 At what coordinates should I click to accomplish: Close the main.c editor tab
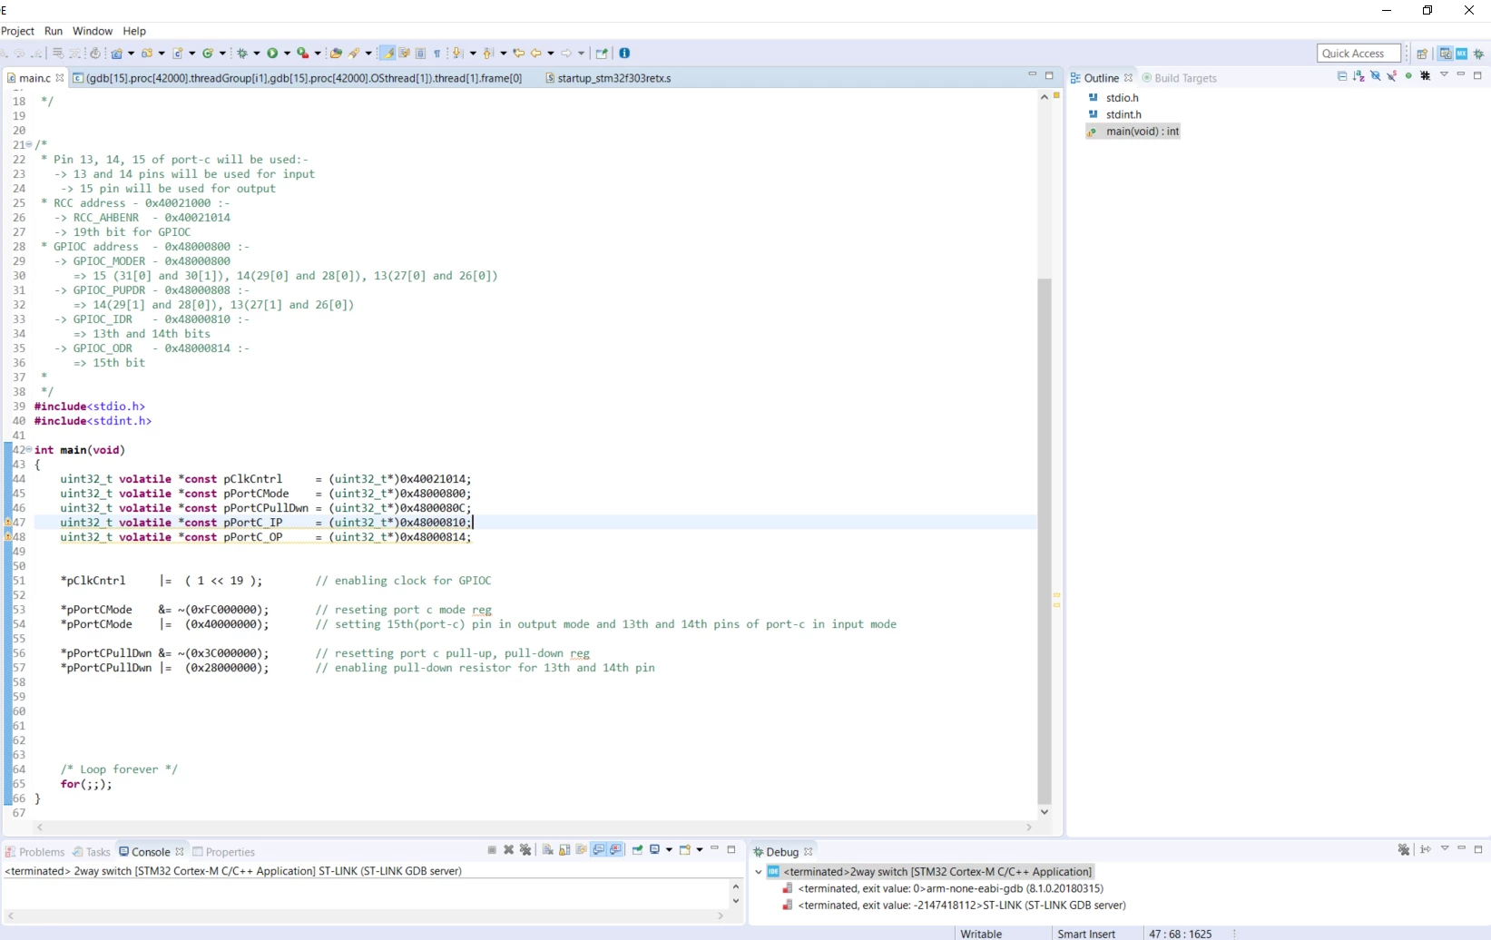tap(60, 78)
